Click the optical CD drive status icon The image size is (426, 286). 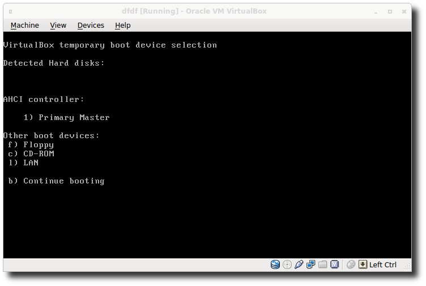coord(287,264)
